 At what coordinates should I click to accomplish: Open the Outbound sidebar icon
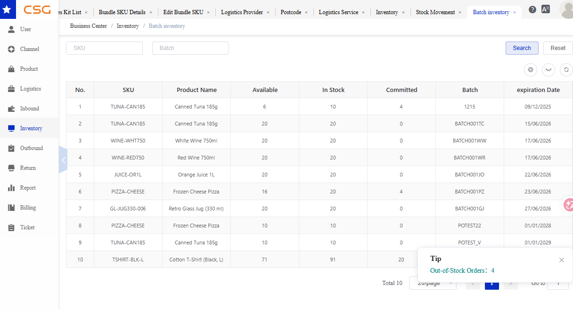11,148
